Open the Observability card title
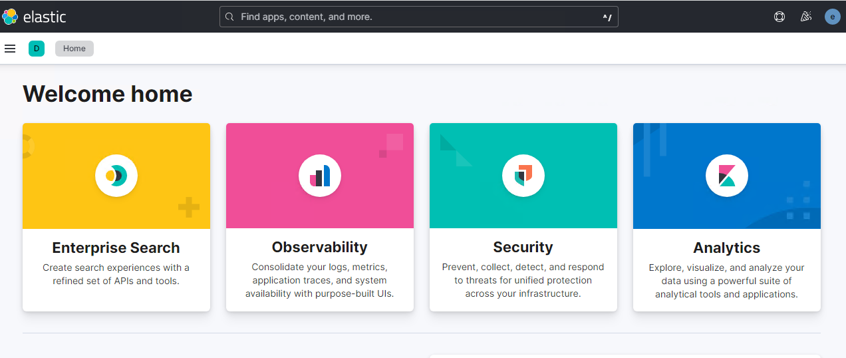This screenshot has width=846, height=358. tap(320, 247)
